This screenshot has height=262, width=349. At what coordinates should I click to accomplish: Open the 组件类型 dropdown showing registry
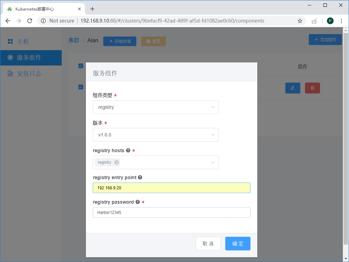click(155, 107)
